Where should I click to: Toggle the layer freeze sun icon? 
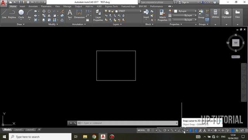tap(109, 11)
